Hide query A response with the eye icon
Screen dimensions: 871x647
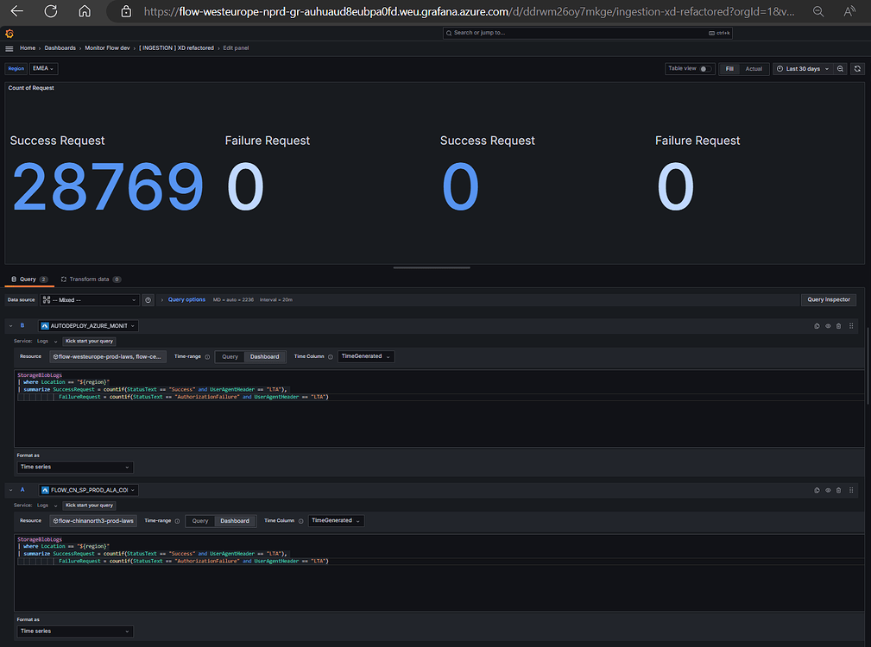point(828,490)
